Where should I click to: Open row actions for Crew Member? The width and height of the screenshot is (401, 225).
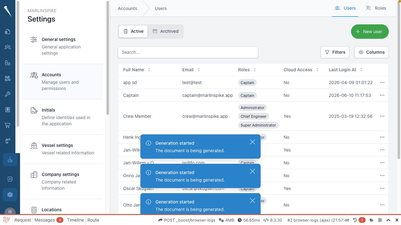pyautogui.click(x=382, y=116)
